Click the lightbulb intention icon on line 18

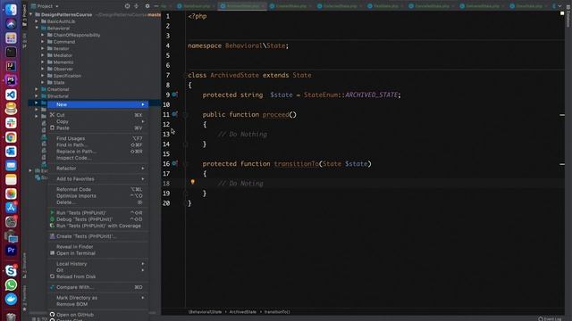click(193, 182)
